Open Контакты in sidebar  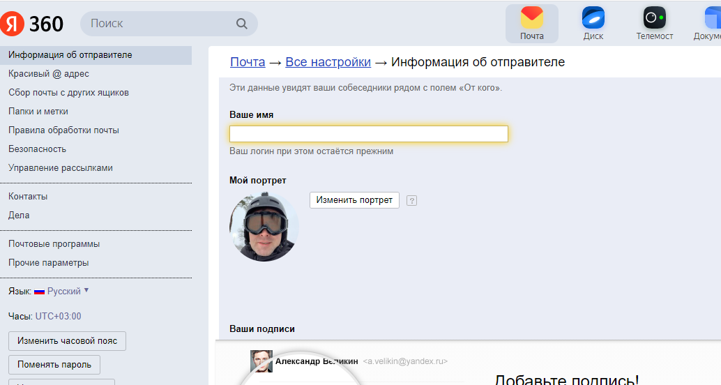(28, 197)
